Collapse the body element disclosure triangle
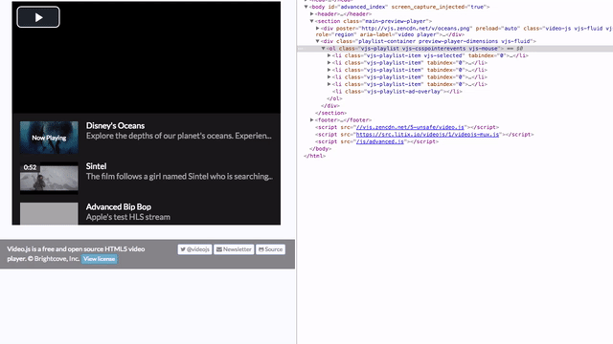The image size is (613, 344). point(306,7)
